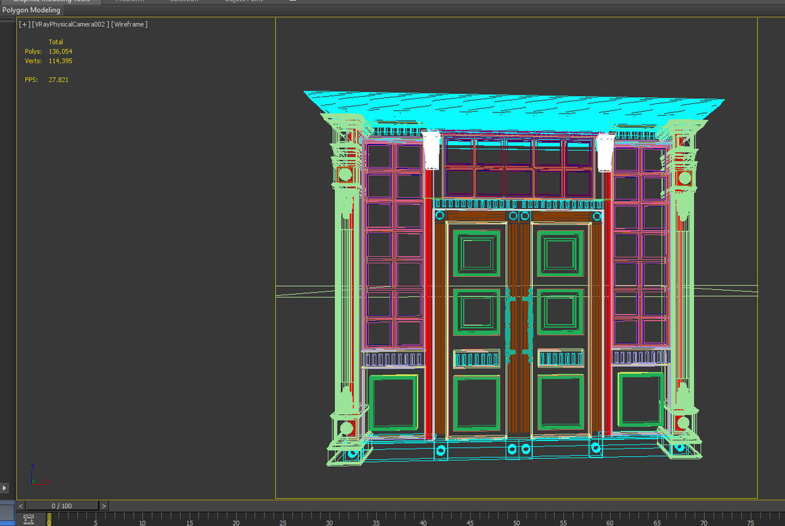Expand the Polygon Modeling panel
Viewport: 785px width, 526px height.
point(31,10)
